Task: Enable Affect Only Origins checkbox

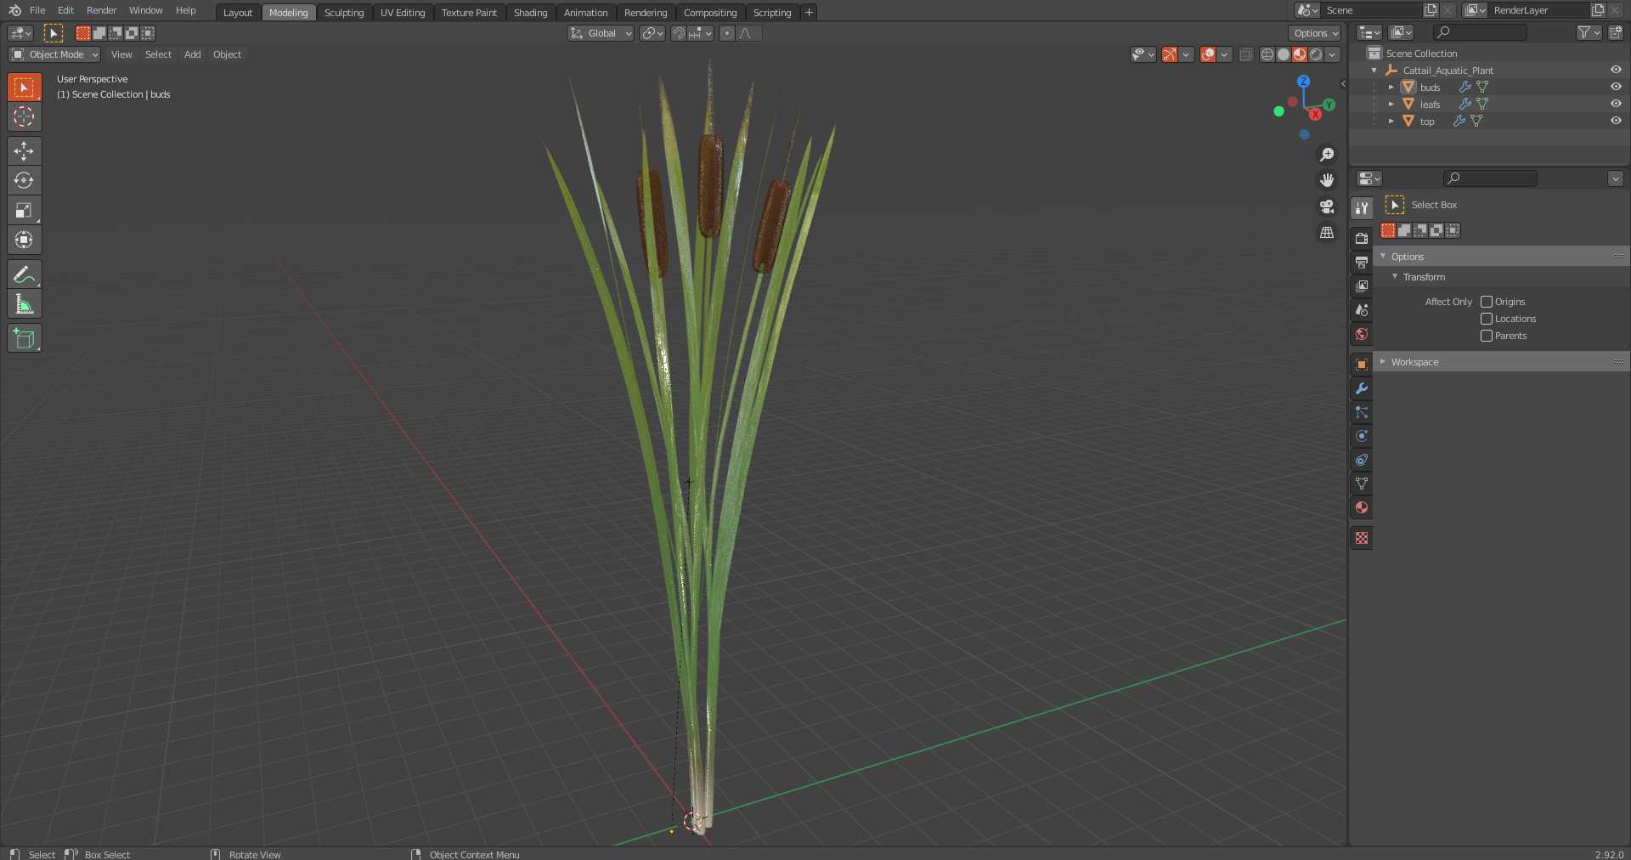Action: point(1487,302)
